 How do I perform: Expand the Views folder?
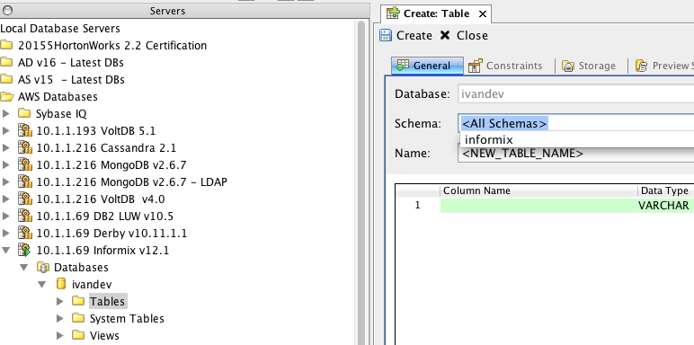pyautogui.click(x=60, y=335)
